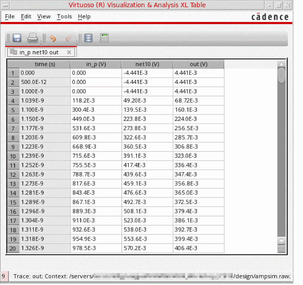
Task: Click the net10 (V) column header
Action: [147, 64]
